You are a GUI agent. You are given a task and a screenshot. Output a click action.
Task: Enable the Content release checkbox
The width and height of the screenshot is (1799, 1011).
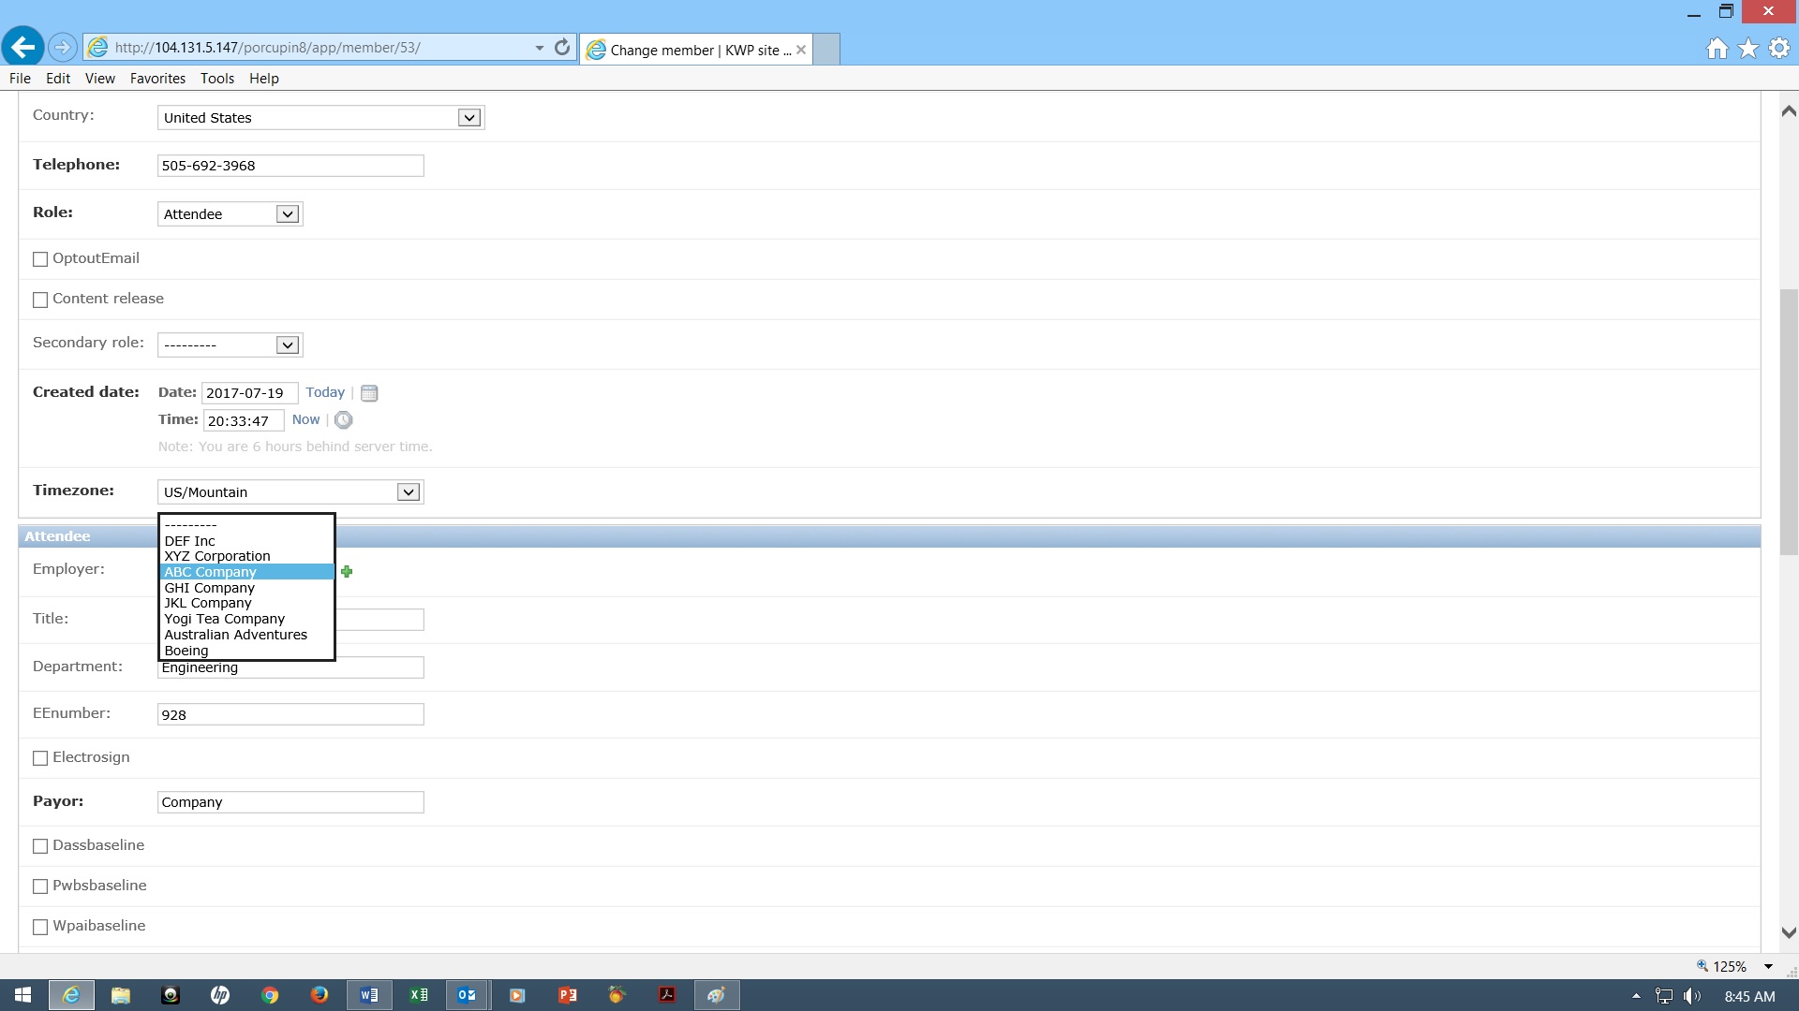click(41, 299)
